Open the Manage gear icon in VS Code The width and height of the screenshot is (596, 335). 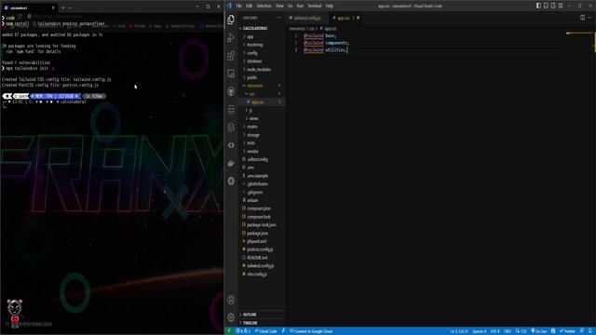pyautogui.click(x=231, y=317)
